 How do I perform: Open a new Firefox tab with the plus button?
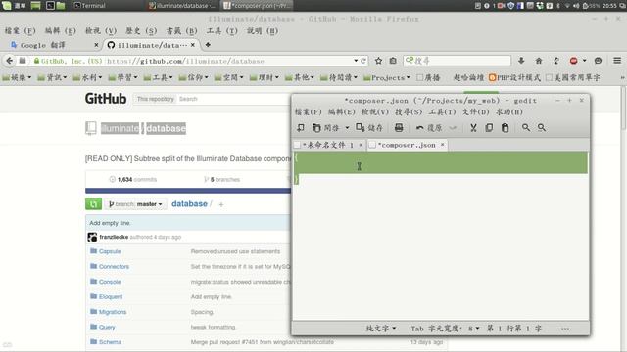208,45
